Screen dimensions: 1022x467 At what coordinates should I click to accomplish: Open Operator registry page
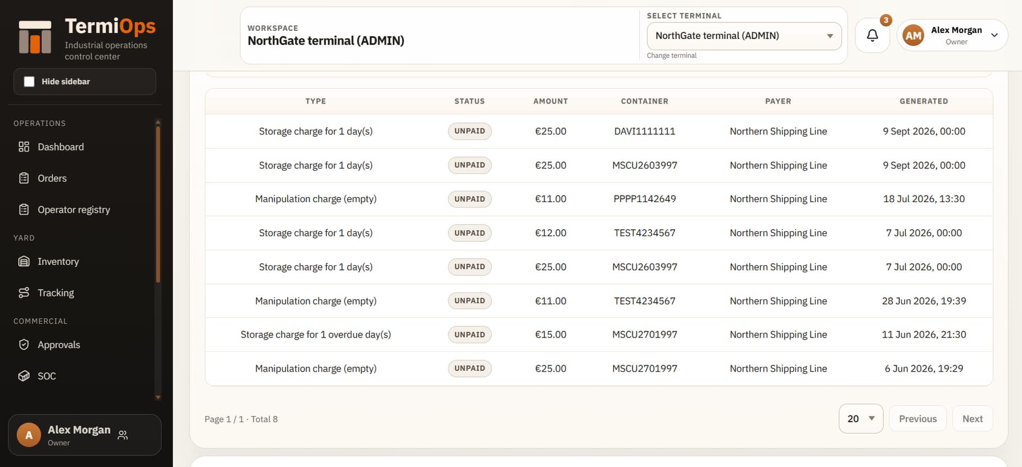(x=74, y=210)
